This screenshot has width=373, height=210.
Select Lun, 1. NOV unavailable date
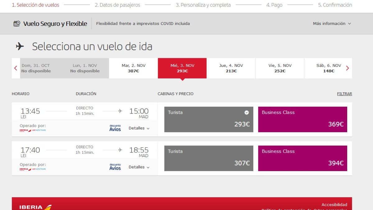point(85,68)
